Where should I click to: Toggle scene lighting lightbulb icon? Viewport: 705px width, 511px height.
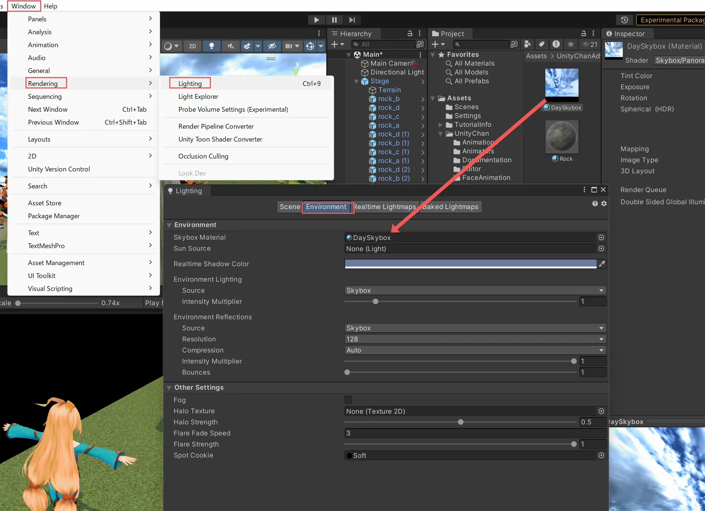pos(212,46)
